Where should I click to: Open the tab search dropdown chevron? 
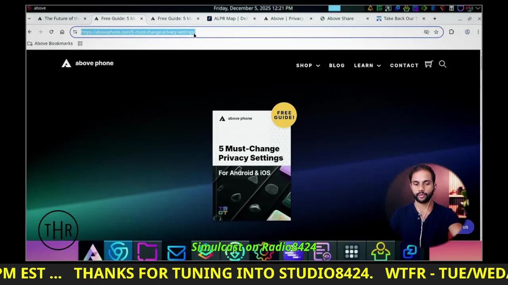tap(29, 18)
